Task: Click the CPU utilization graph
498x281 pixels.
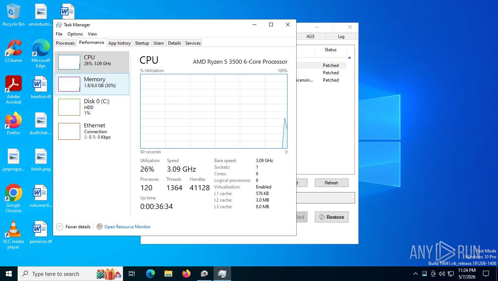Action: coord(214,111)
